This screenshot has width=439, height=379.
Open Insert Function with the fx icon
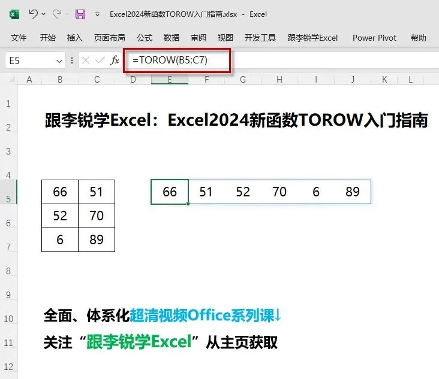coord(115,60)
